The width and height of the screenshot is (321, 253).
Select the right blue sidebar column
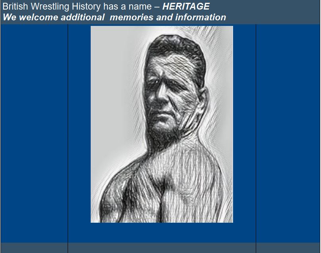[x=288, y=133]
